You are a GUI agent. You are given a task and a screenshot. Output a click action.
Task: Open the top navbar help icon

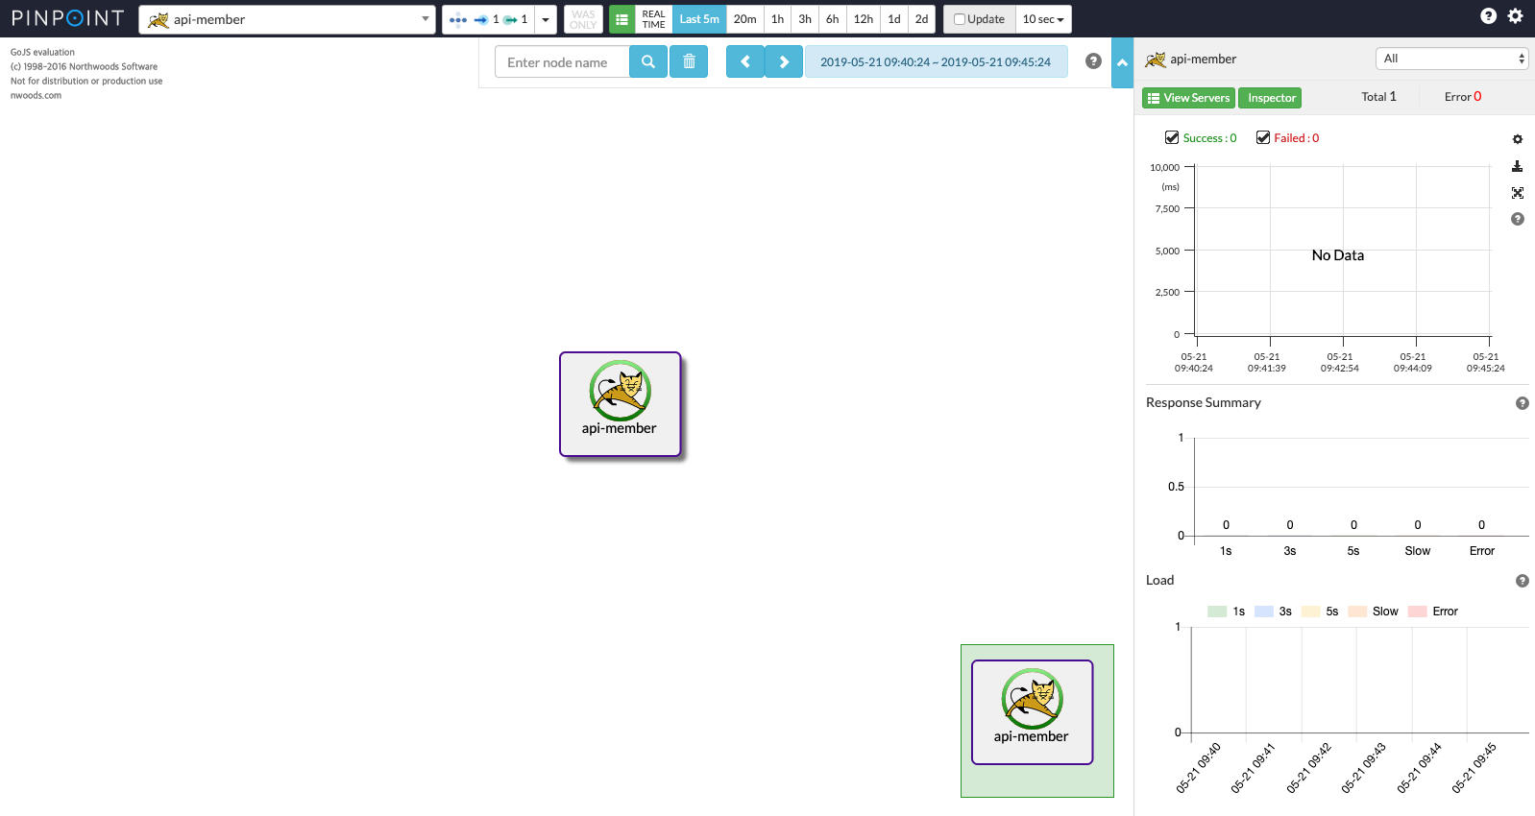(x=1489, y=15)
